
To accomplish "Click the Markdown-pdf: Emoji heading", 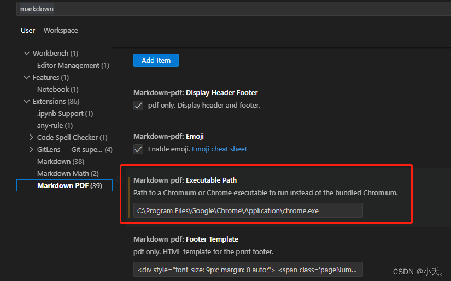I will click(168, 136).
